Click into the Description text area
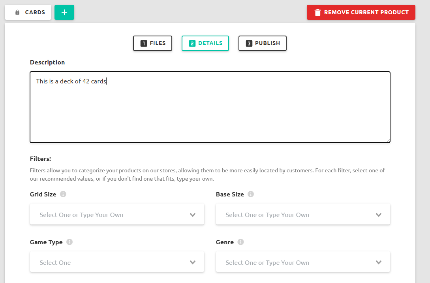 click(x=210, y=107)
